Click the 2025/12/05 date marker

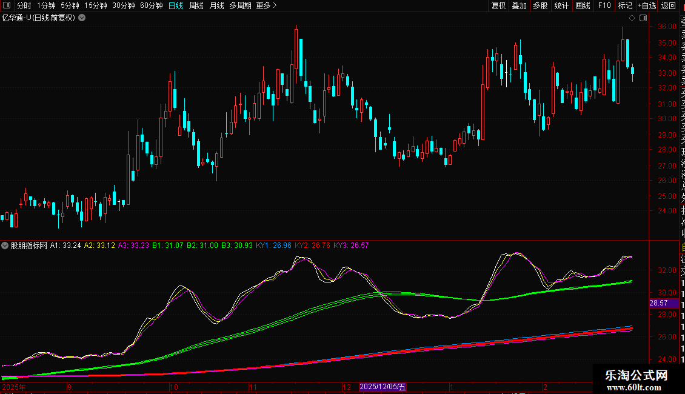click(383, 387)
